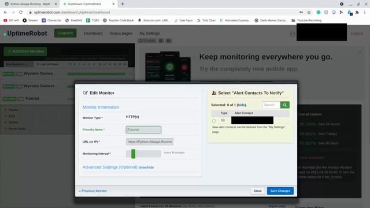
Task: Click the Monitor Information heading
Action: pos(101,107)
